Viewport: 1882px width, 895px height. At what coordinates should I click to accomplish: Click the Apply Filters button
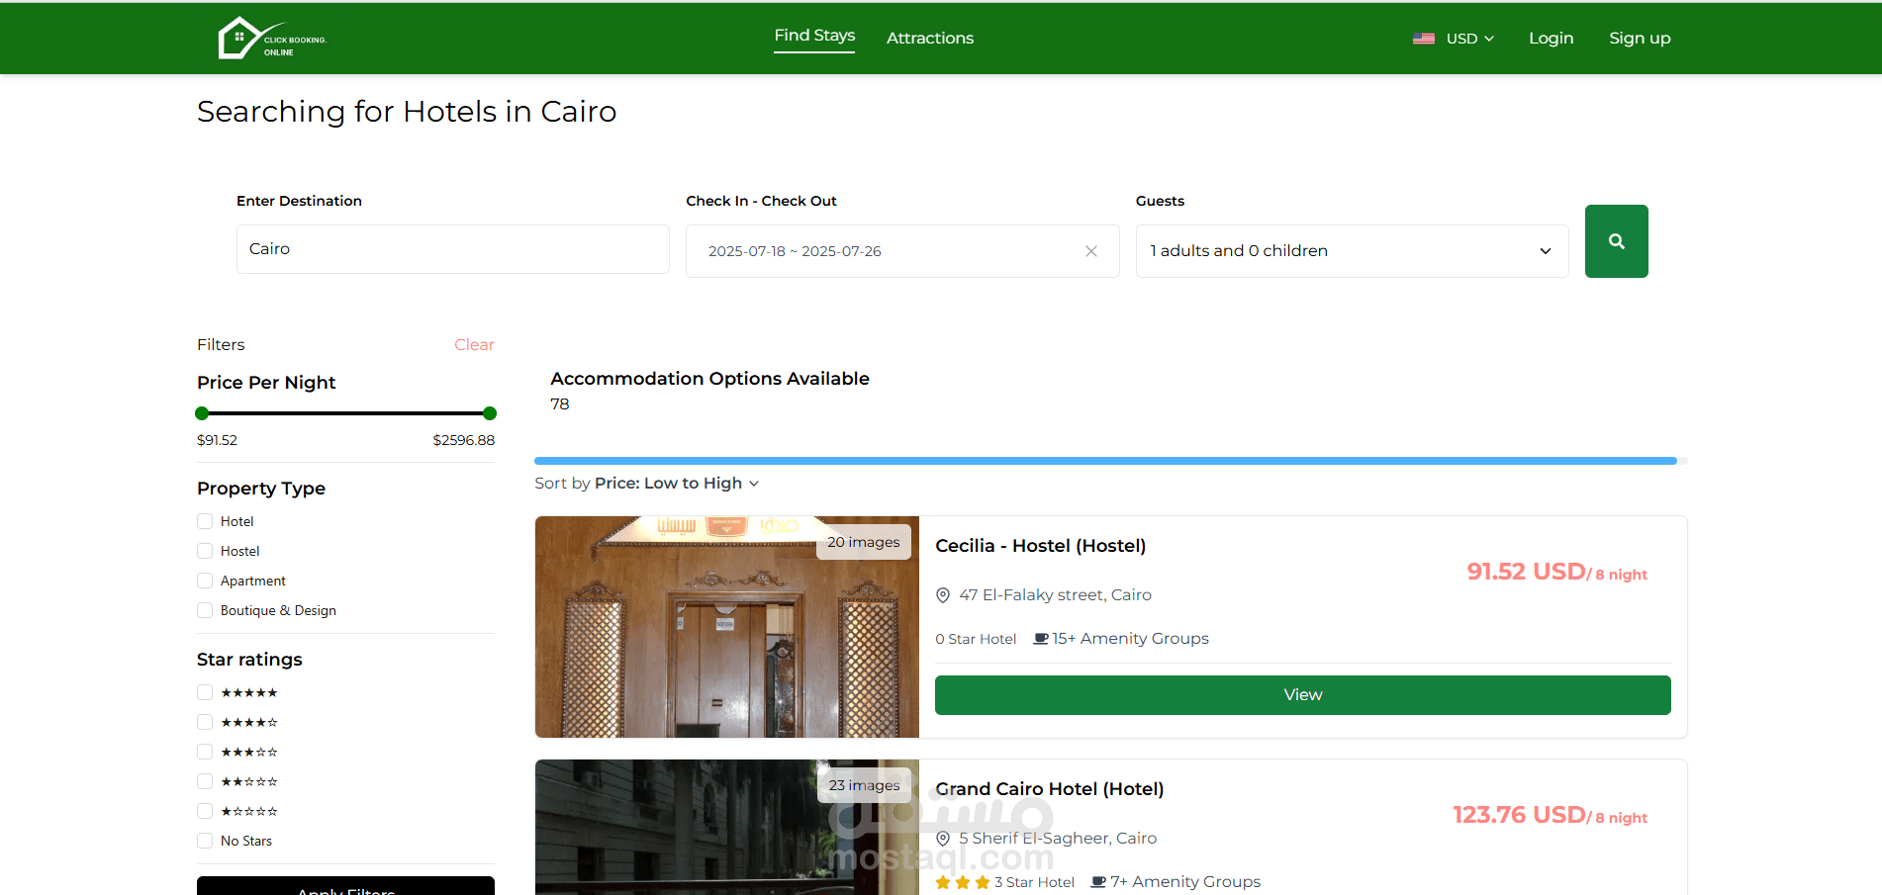click(345, 886)
